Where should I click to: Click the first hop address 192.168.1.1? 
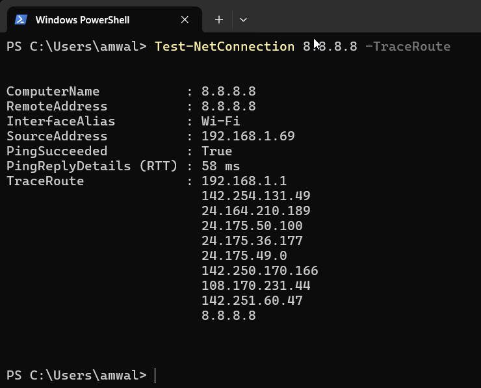(244, 181)
